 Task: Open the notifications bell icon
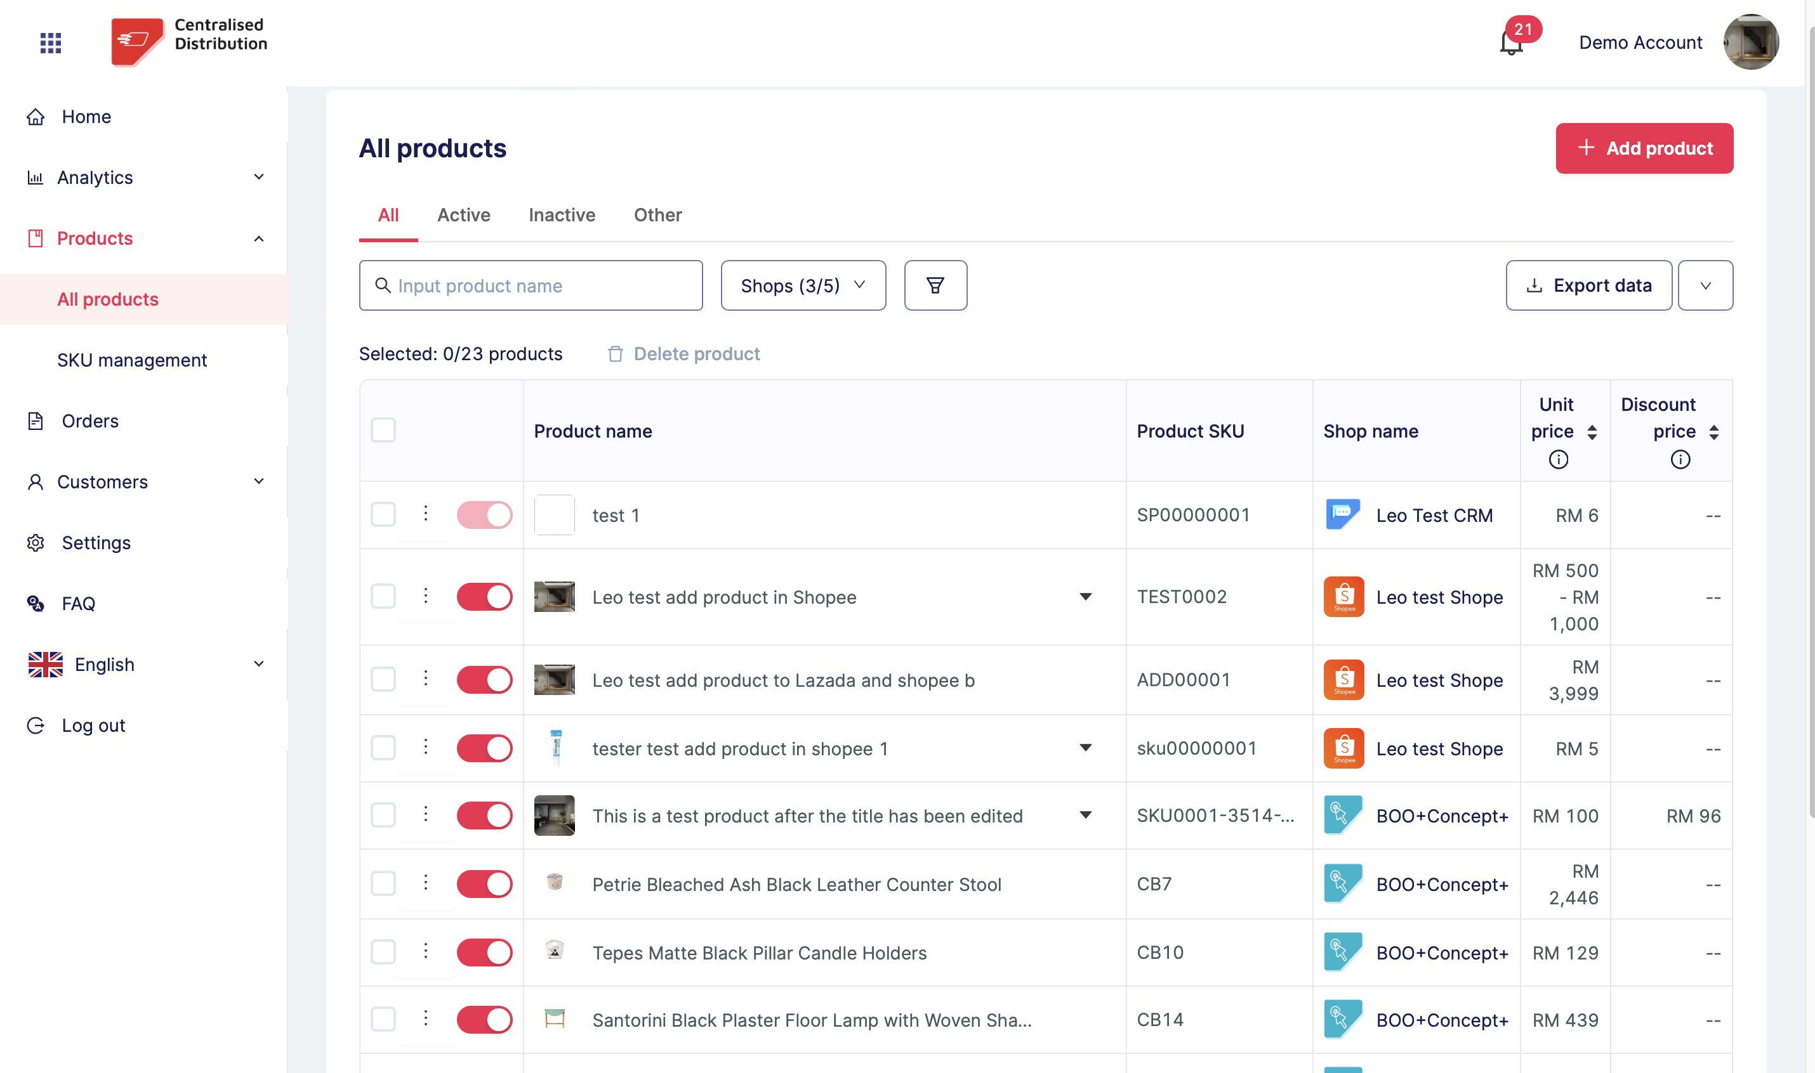(1511, 43)
